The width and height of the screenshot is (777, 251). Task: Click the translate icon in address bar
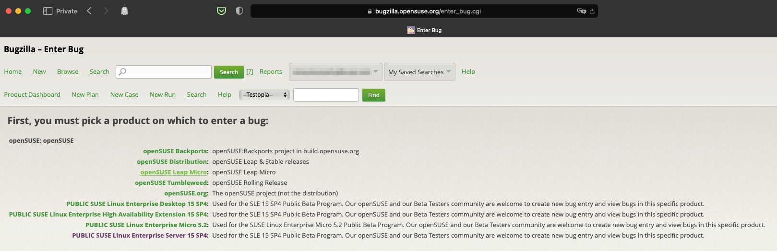[581, 11]
